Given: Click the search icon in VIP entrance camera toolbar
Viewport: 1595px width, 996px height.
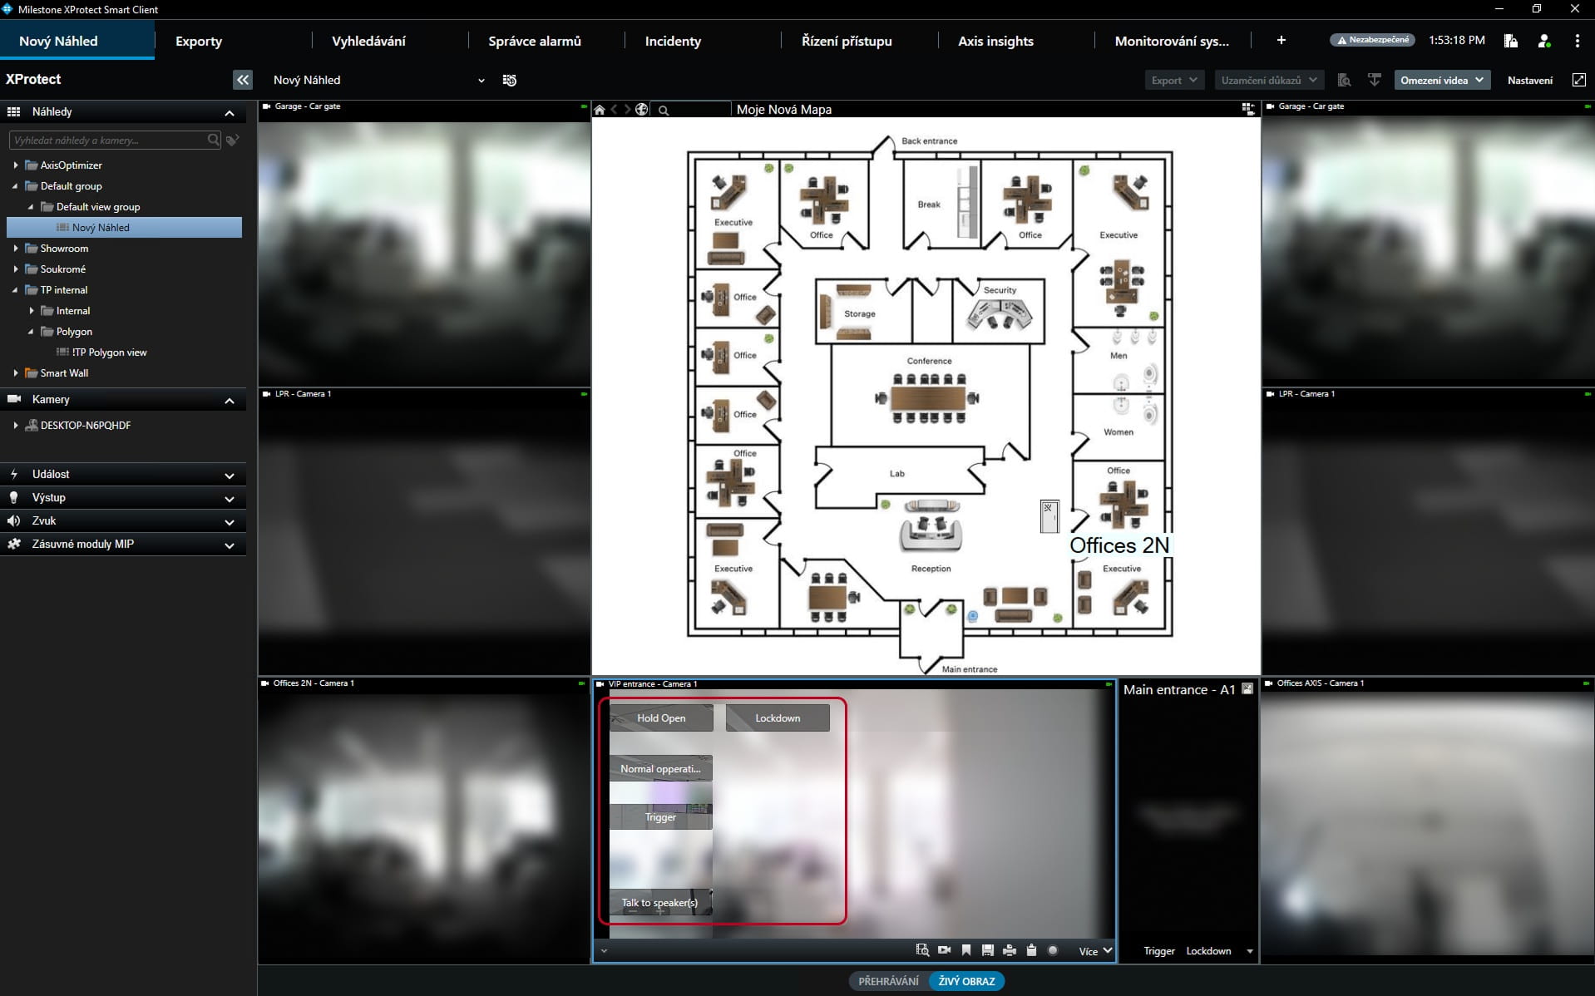Looking at the screenshot, I should click(x=922, y=950).
